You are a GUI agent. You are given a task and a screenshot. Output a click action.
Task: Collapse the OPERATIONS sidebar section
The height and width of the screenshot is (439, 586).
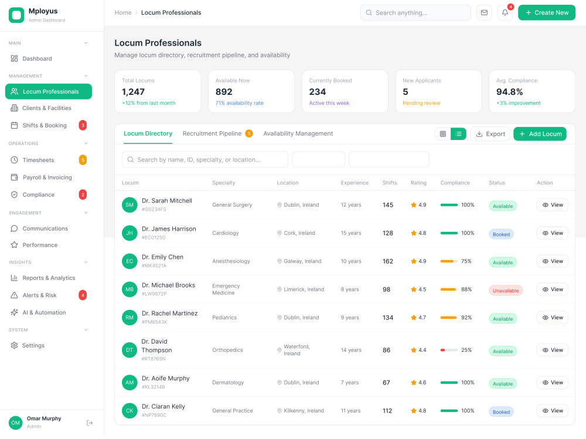pos(86,143)
